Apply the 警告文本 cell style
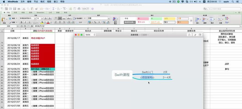242x109 pixels. 143,22
